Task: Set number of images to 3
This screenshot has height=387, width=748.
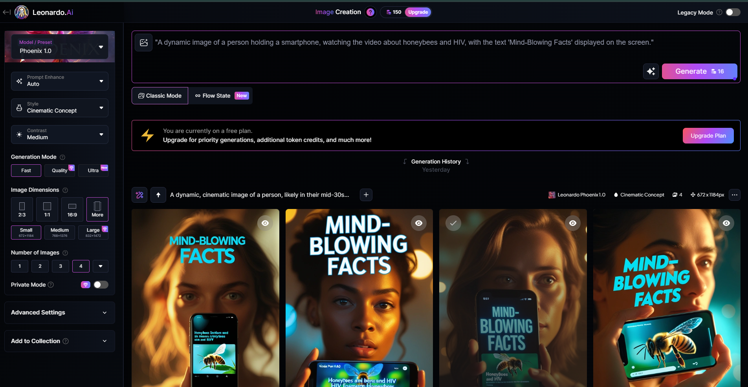Action: click(60, 266)
